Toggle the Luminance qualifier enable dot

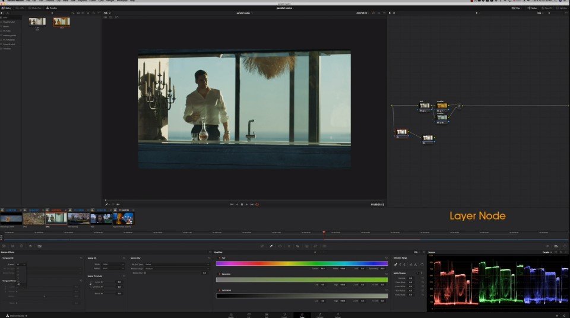pos(219,290)
